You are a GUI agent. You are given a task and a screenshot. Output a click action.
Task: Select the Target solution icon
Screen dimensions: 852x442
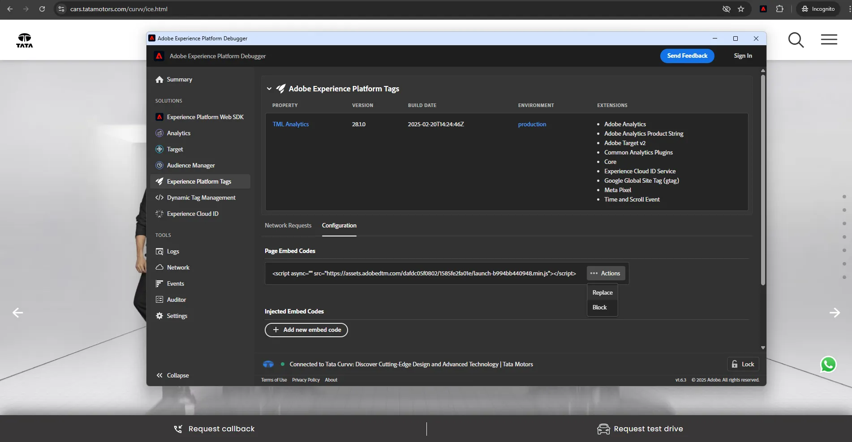coord(159,149)
